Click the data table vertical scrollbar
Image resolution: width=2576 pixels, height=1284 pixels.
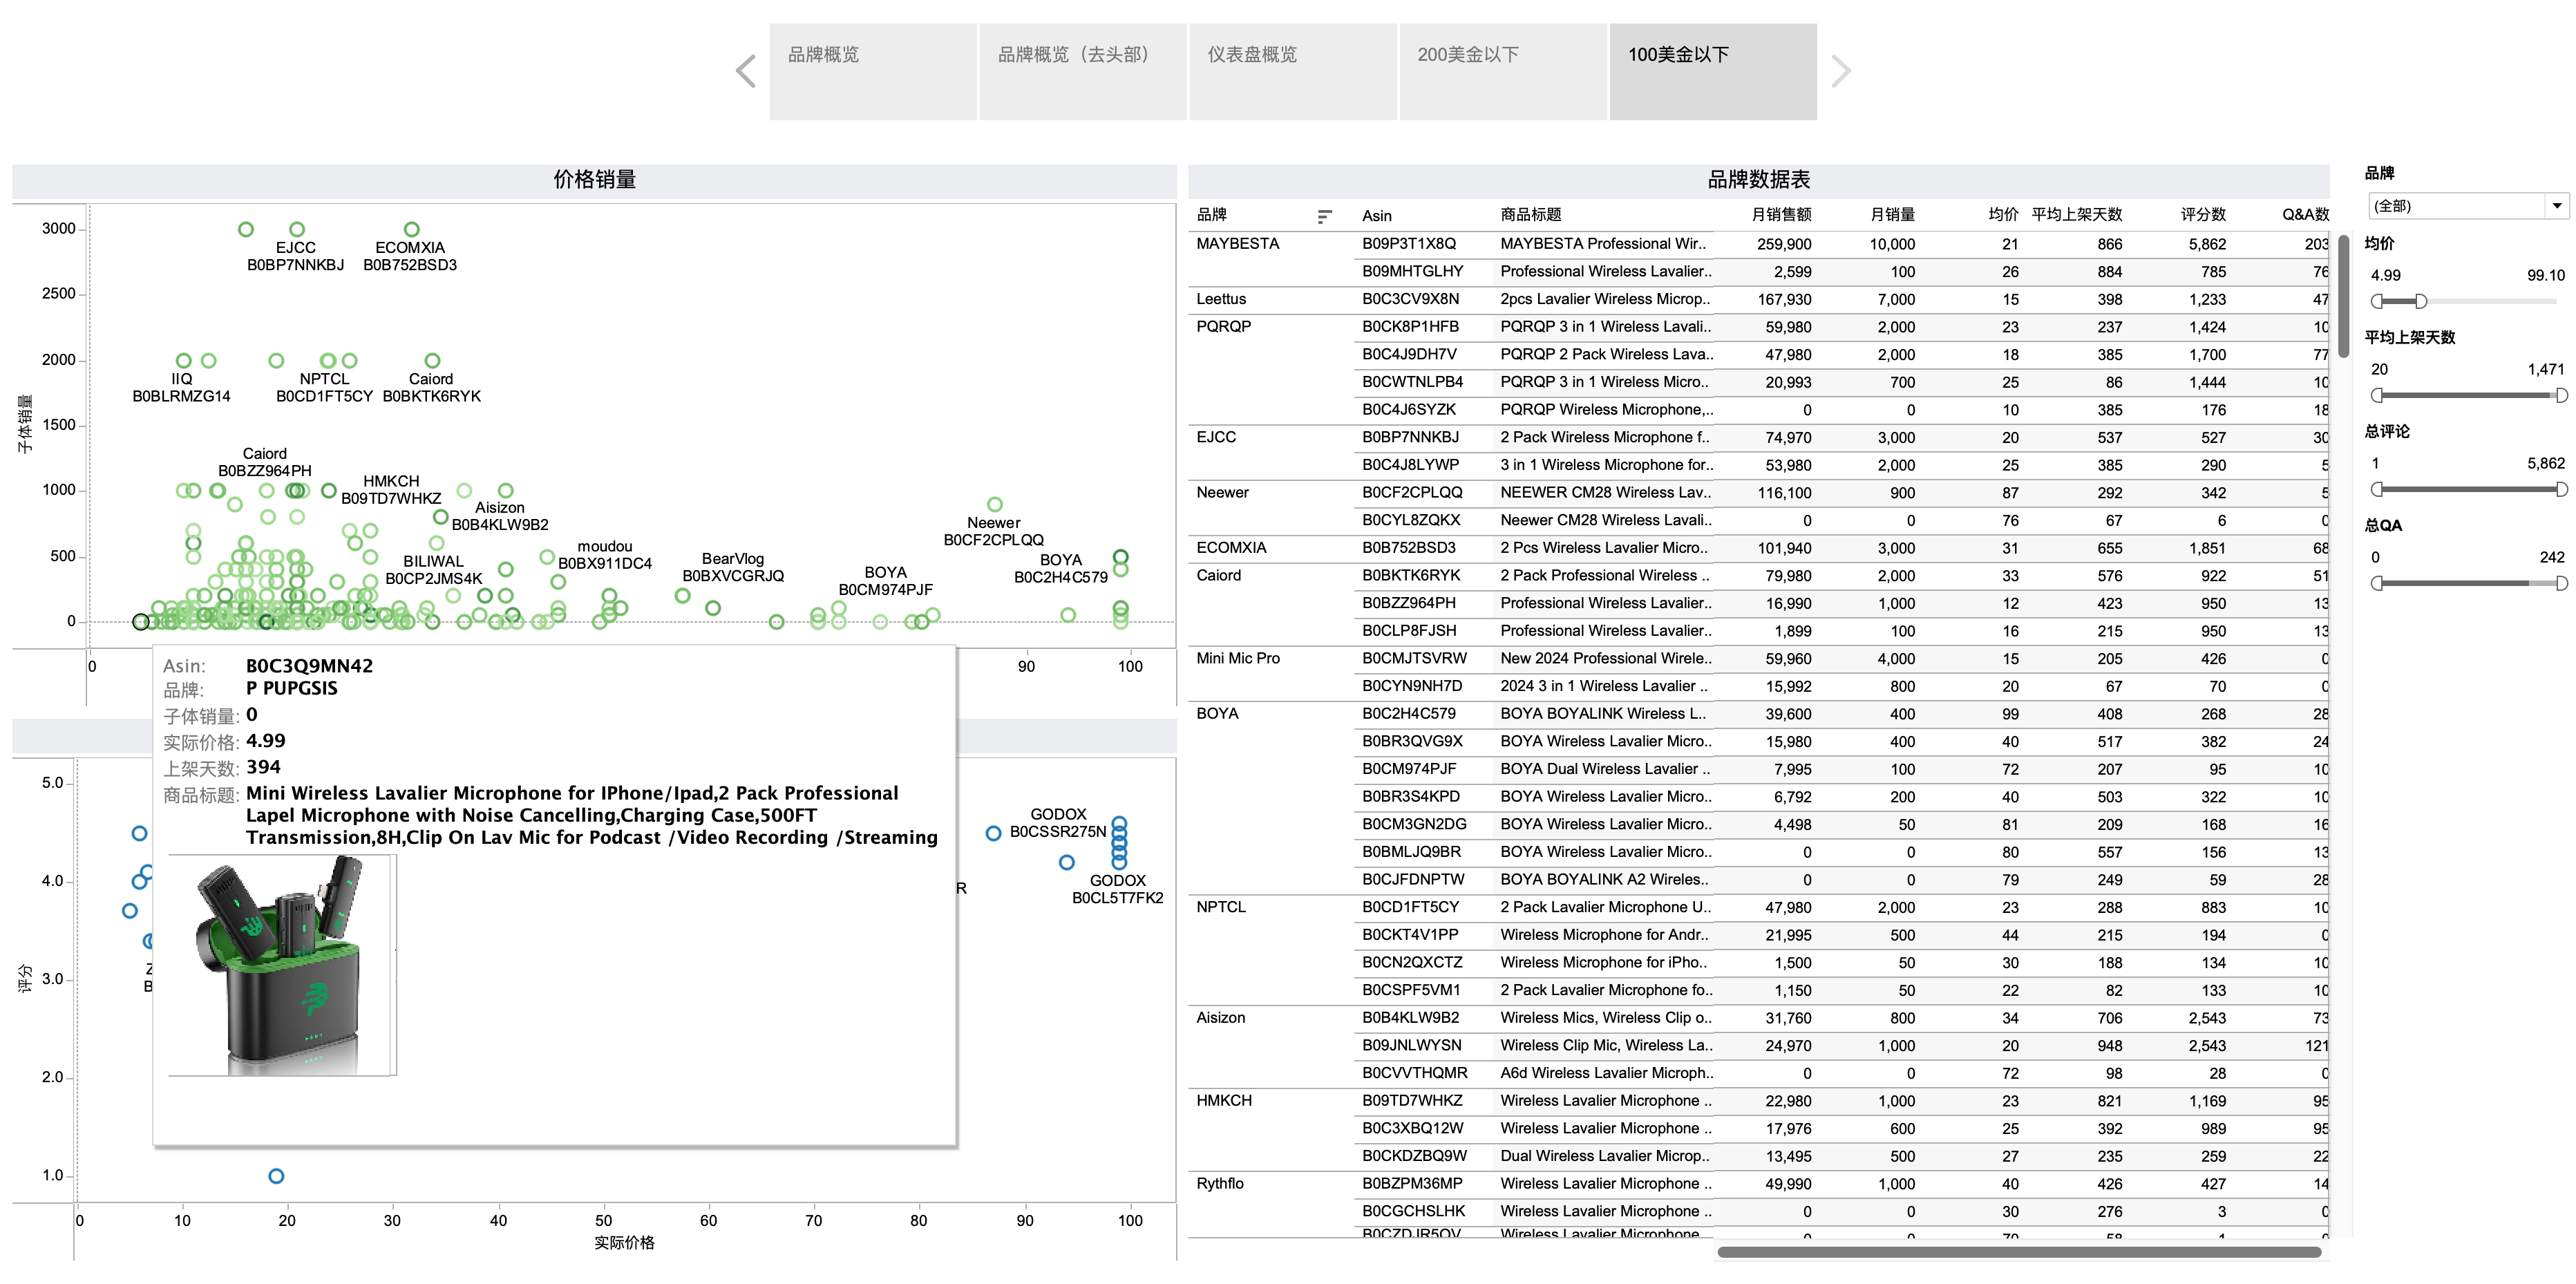pyautogui.click(x=2343, y=297)
